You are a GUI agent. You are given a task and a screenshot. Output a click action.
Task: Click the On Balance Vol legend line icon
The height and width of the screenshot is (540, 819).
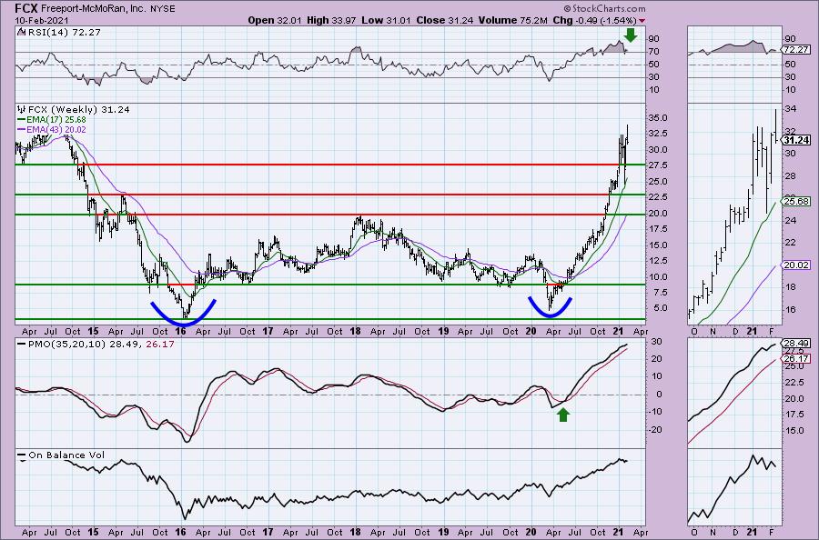22,455
